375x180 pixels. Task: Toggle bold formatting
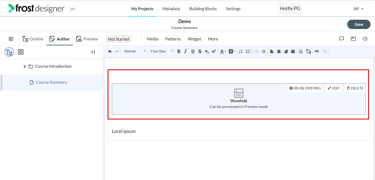179,51
